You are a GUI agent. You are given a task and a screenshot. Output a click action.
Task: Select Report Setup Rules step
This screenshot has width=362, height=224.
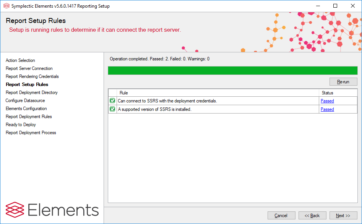tap(27, 84)
